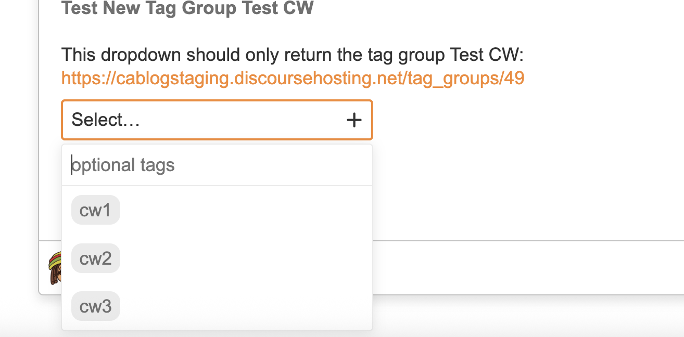
Task: Click the plus icon in the Select box
Action: tap(354, 120)
